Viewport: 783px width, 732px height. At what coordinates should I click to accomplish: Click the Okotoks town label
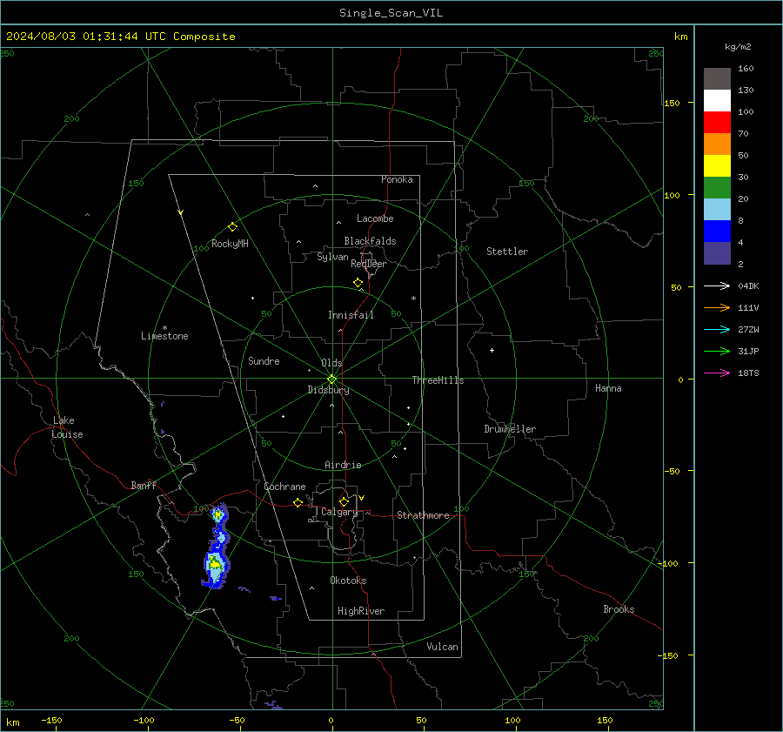[348, 581]
